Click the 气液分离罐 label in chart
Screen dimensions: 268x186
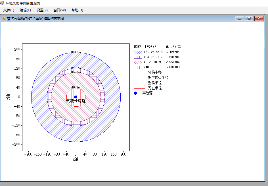76,101
